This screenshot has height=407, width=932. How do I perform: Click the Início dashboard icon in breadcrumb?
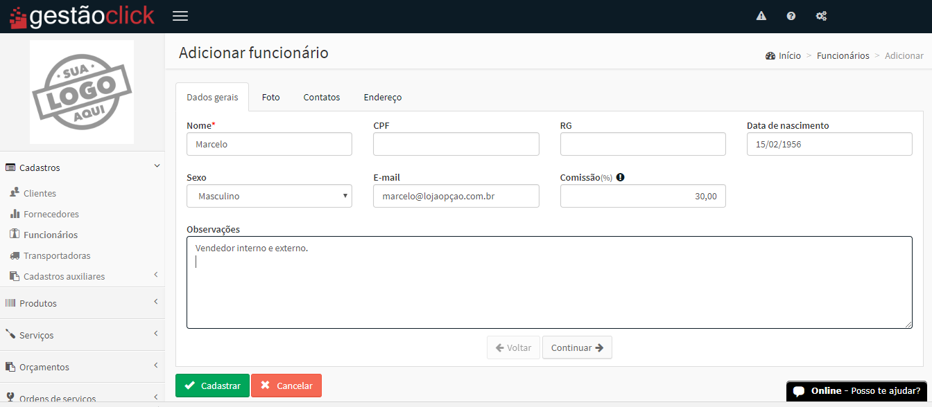click(770, 56)
